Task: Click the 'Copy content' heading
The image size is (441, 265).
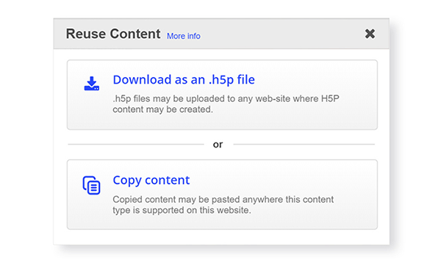Action: pyautogui.click(x=151, y=180)
